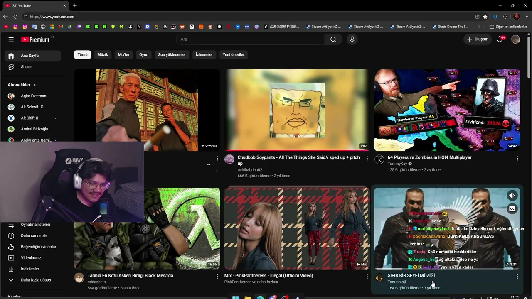Toggle captions on the video preview
This screenshot has width=532, height=299.
512,209
